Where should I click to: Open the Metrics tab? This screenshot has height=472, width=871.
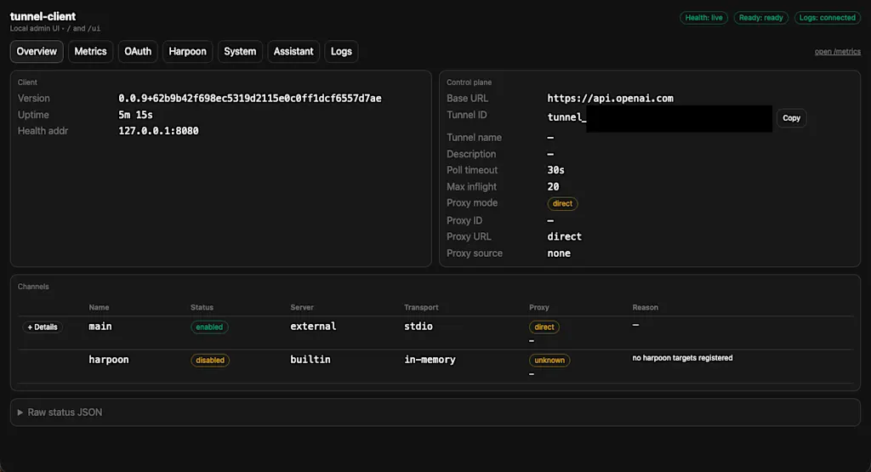coord(90,52)
